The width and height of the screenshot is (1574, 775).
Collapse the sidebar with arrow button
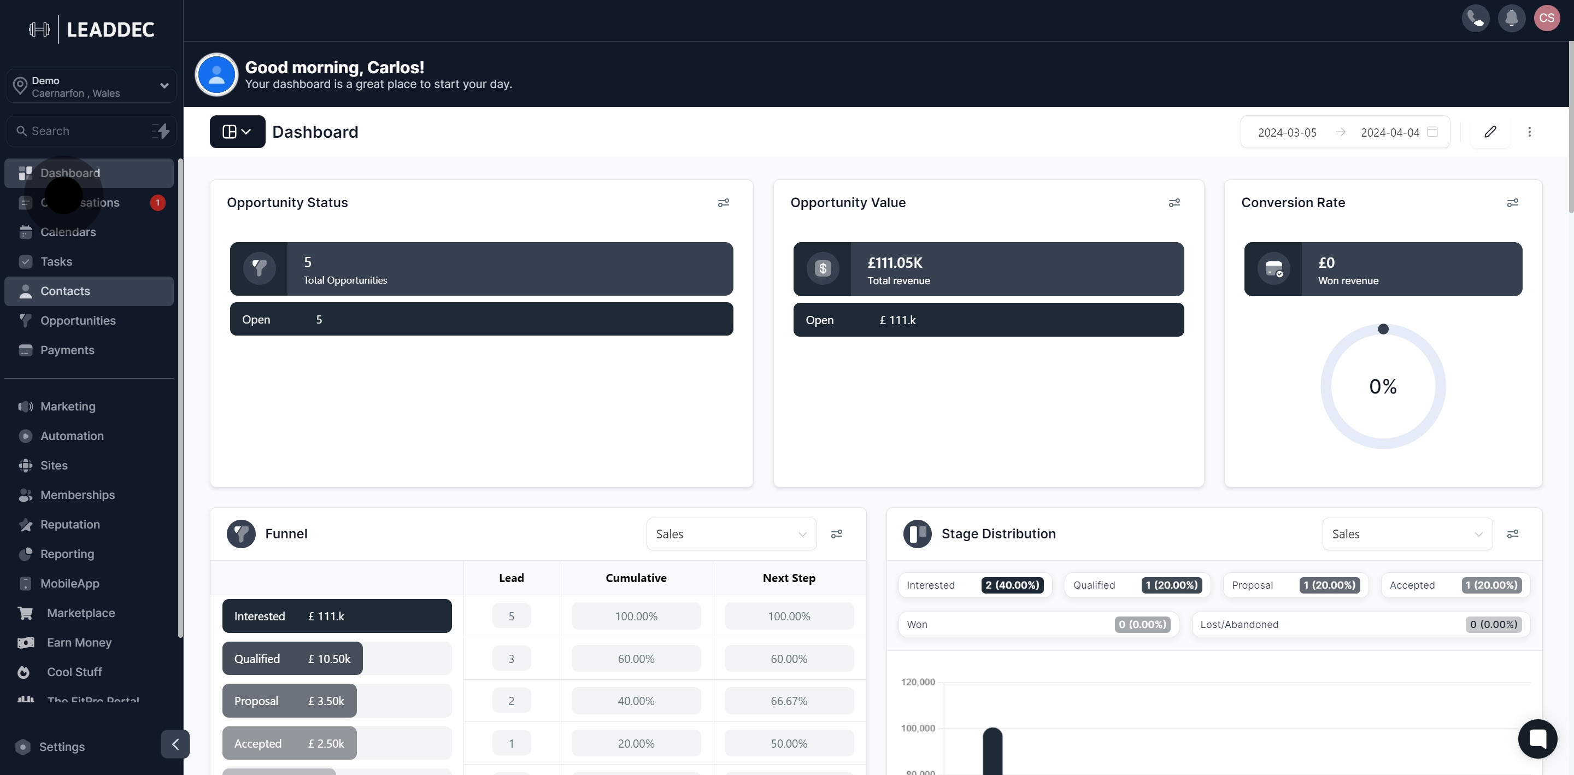[x=175, y=744]
